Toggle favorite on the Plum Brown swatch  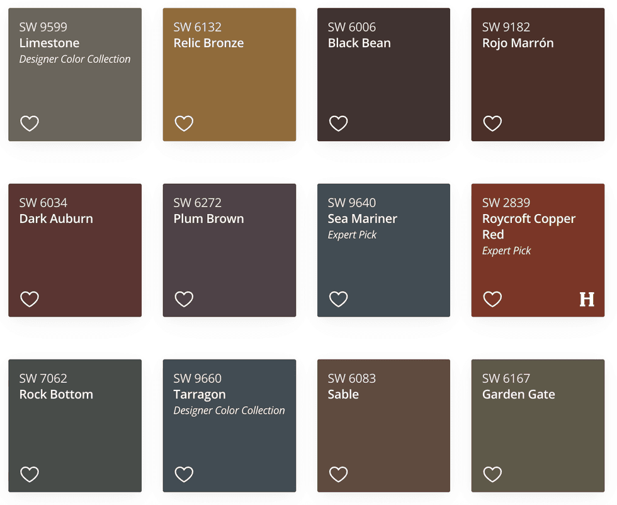pos(183,299)
